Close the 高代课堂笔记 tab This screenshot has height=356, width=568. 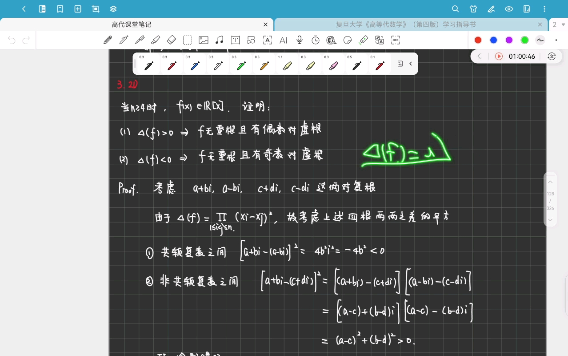tap(265, 25)
